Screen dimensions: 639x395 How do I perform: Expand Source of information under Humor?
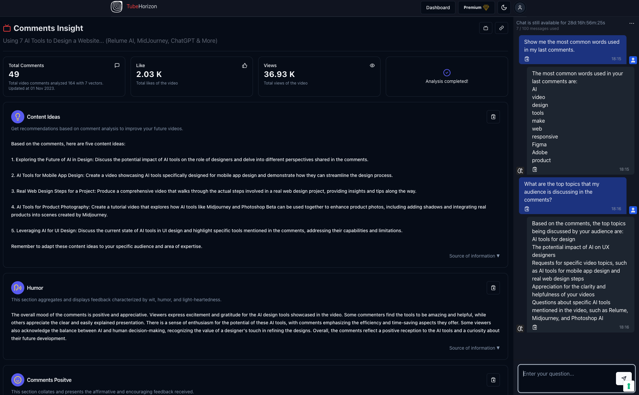tap(474, 348)
